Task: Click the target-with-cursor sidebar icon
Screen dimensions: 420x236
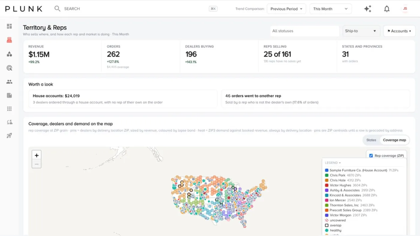Action: pos(9,68)
